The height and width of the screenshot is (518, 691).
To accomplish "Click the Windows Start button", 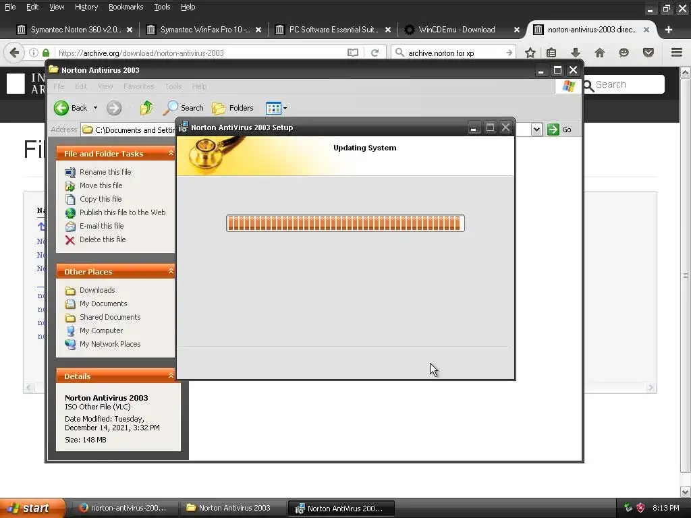I will tap(32, 508).
